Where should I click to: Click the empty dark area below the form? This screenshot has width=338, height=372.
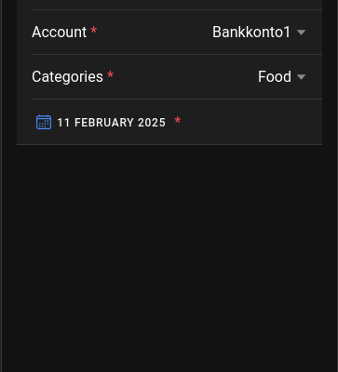(169, 258)
